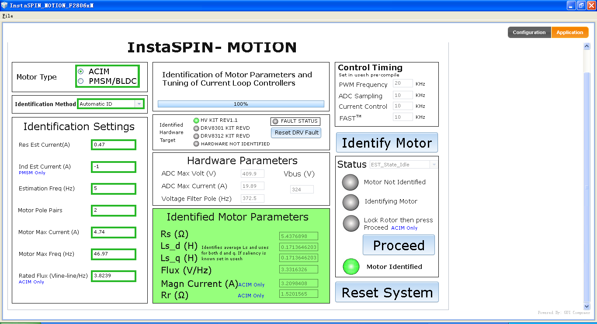
Task: Click the Motor Not Identified status lamp
Action: click(350, 183)
